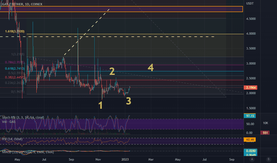Click the Vol · GAS indicator legend
The image size is (277, 163).
tap(9, 122)
